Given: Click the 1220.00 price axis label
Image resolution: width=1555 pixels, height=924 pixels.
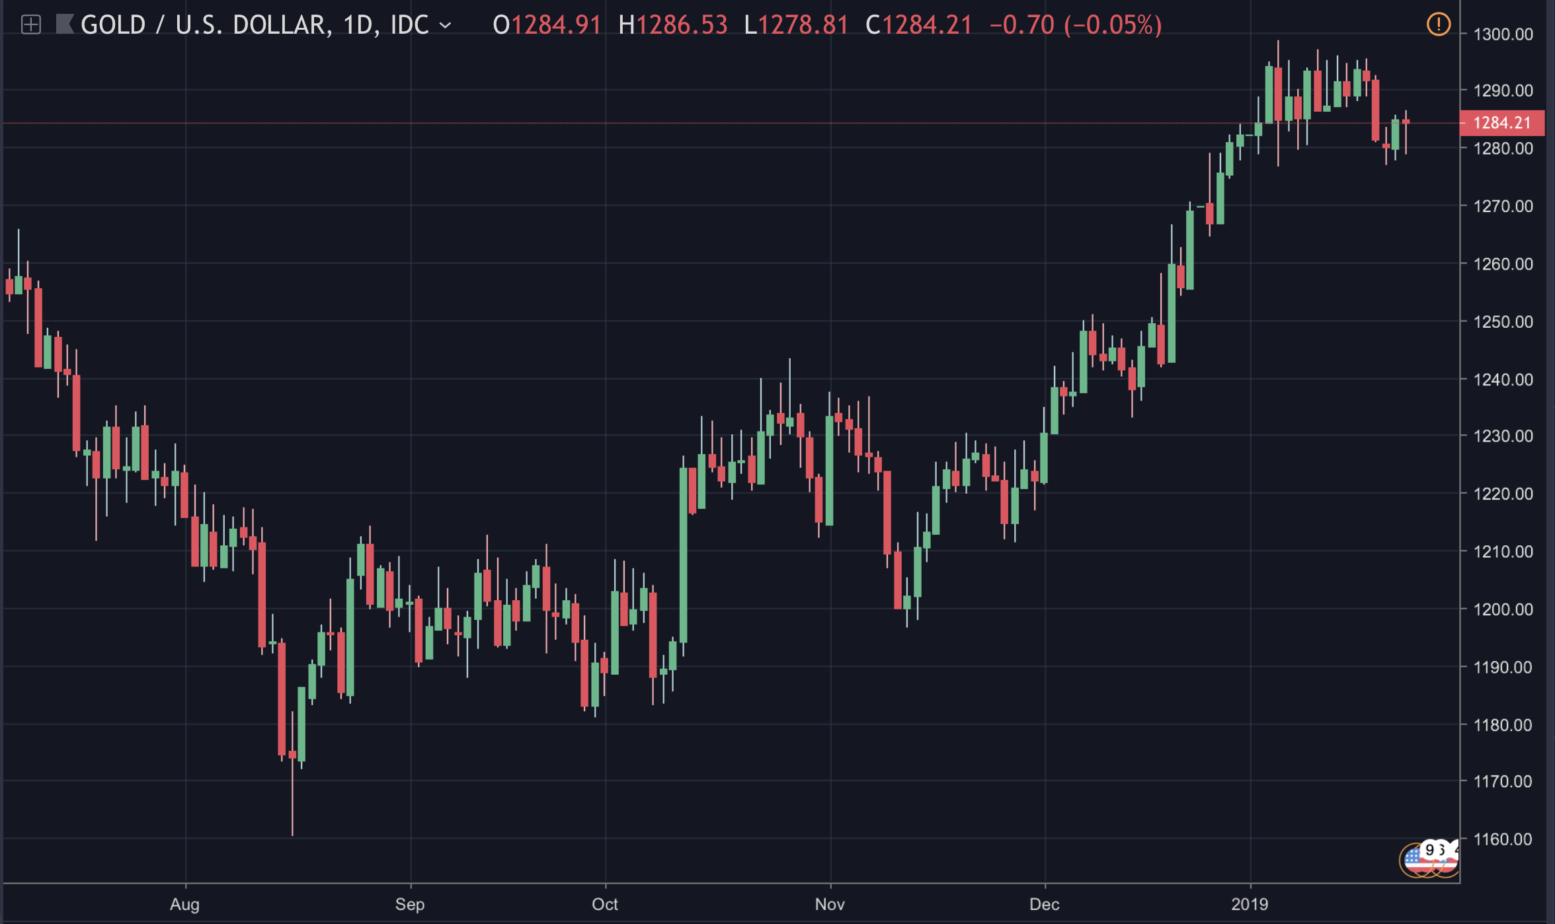Looking at the screenshot, I should [x=1503, y=494].
